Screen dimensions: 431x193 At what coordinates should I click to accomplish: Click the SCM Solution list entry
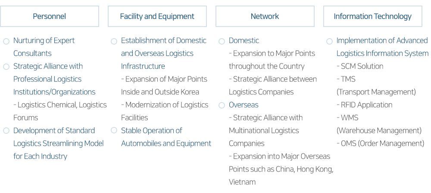(360, 66)
